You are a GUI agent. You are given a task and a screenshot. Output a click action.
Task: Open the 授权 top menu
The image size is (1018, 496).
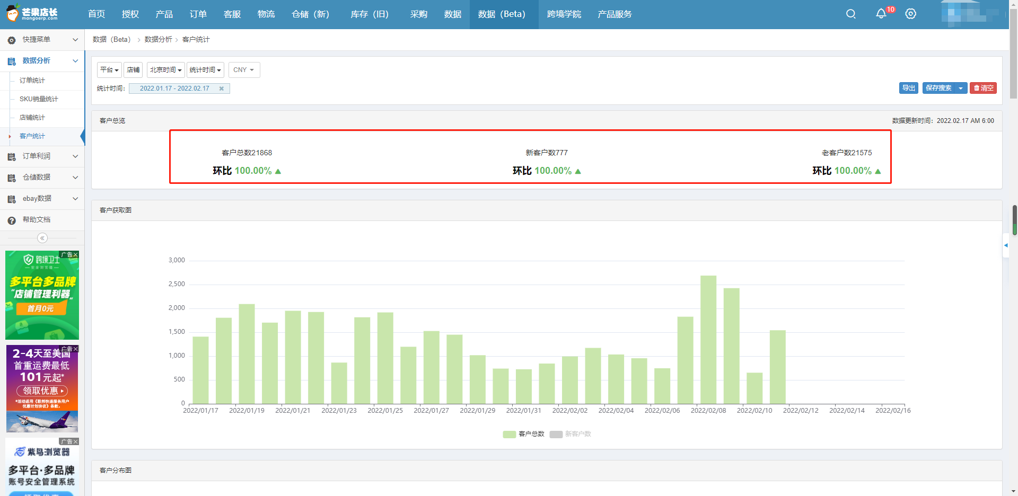(130, 14)
